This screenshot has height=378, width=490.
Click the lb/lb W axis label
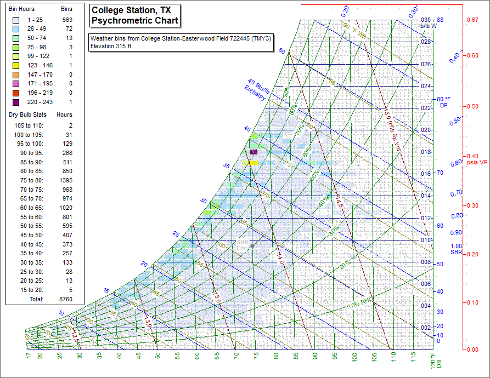(x=427, y=26)
